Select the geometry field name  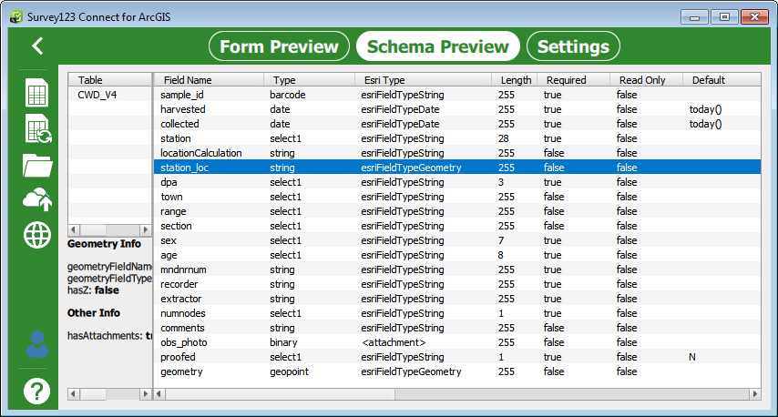tap(181, 371)
